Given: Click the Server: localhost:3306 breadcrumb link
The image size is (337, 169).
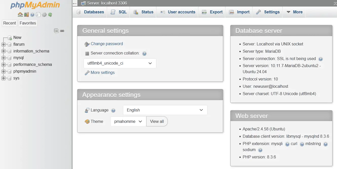Looking at the screenshot, I should pos(107,3).
